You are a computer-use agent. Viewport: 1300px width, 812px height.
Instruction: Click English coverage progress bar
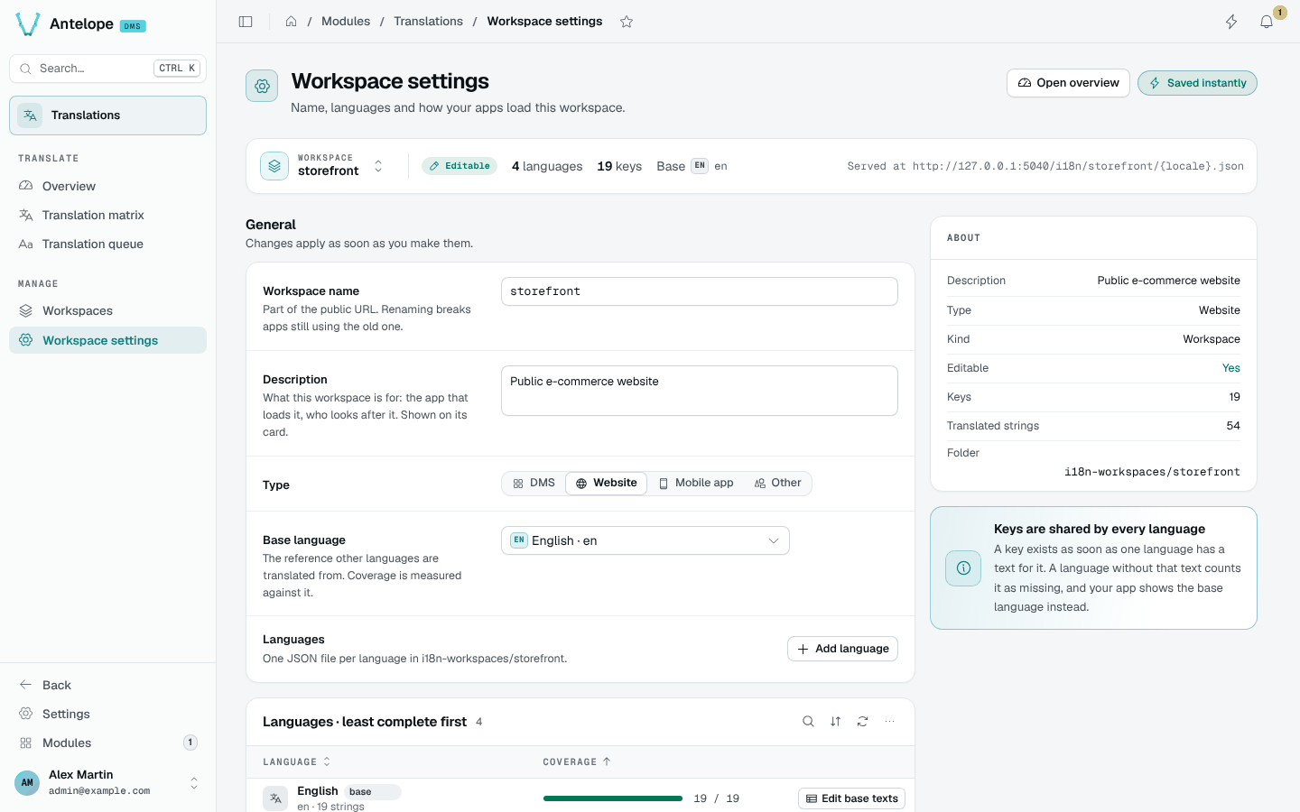[x=613, y=798]
